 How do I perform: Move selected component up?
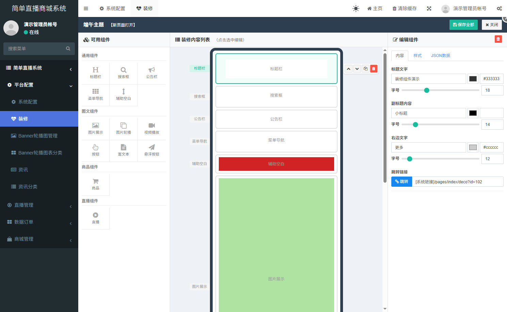pyautogui.click(x=348, y=69)
